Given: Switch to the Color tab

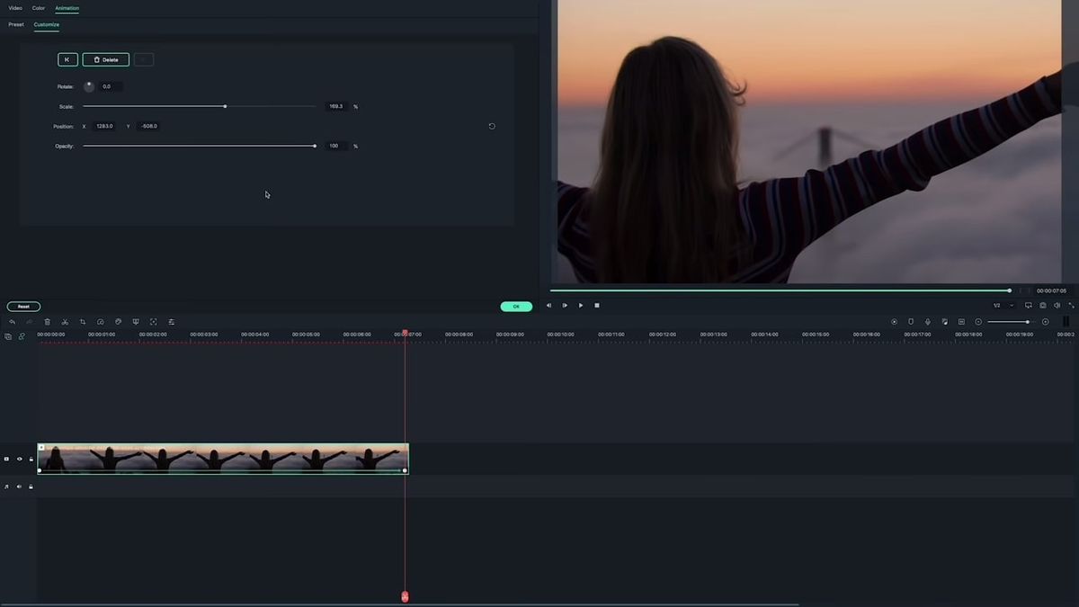Looking at the screenshot, I should pyautogui.click(x=39, y=7).
